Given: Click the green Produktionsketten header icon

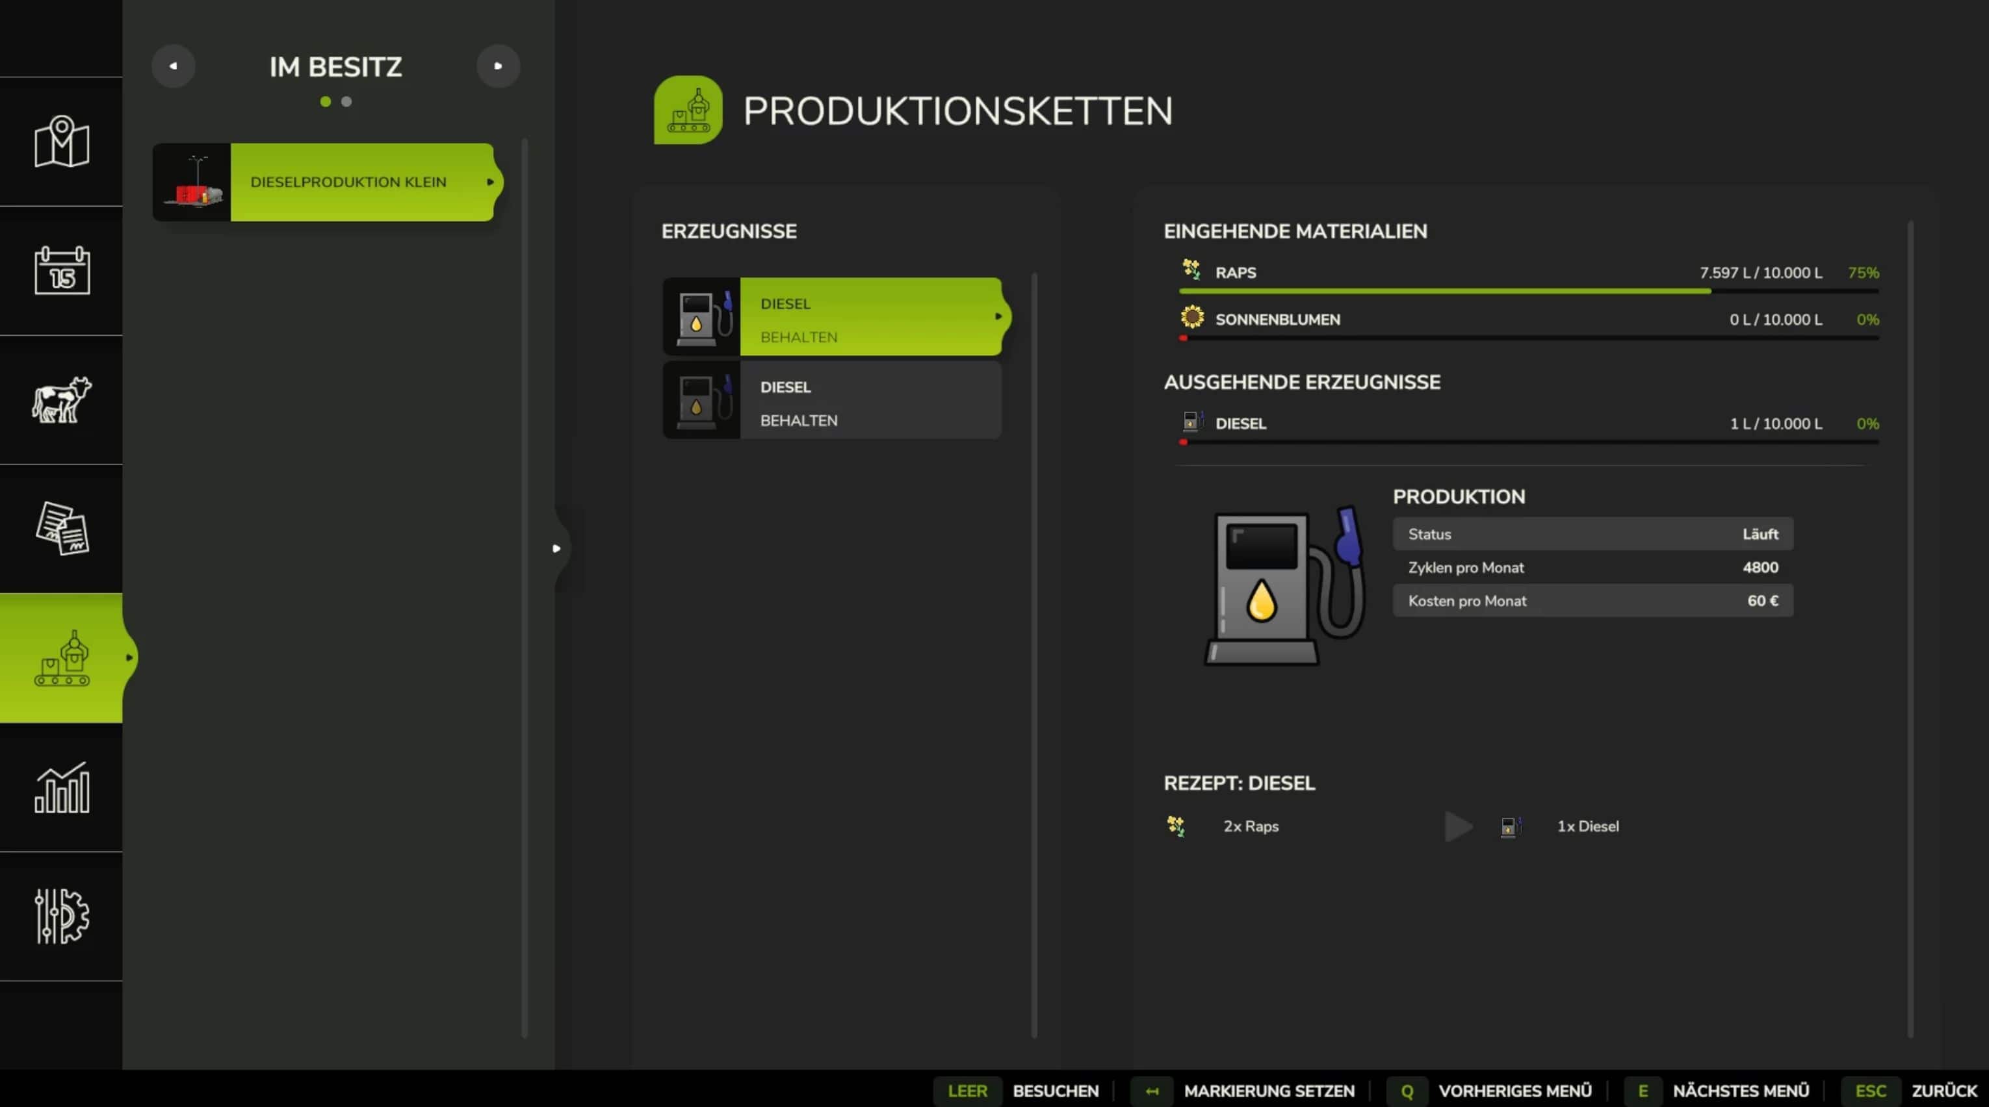Looking at the screenshot, I should [687, 110].
